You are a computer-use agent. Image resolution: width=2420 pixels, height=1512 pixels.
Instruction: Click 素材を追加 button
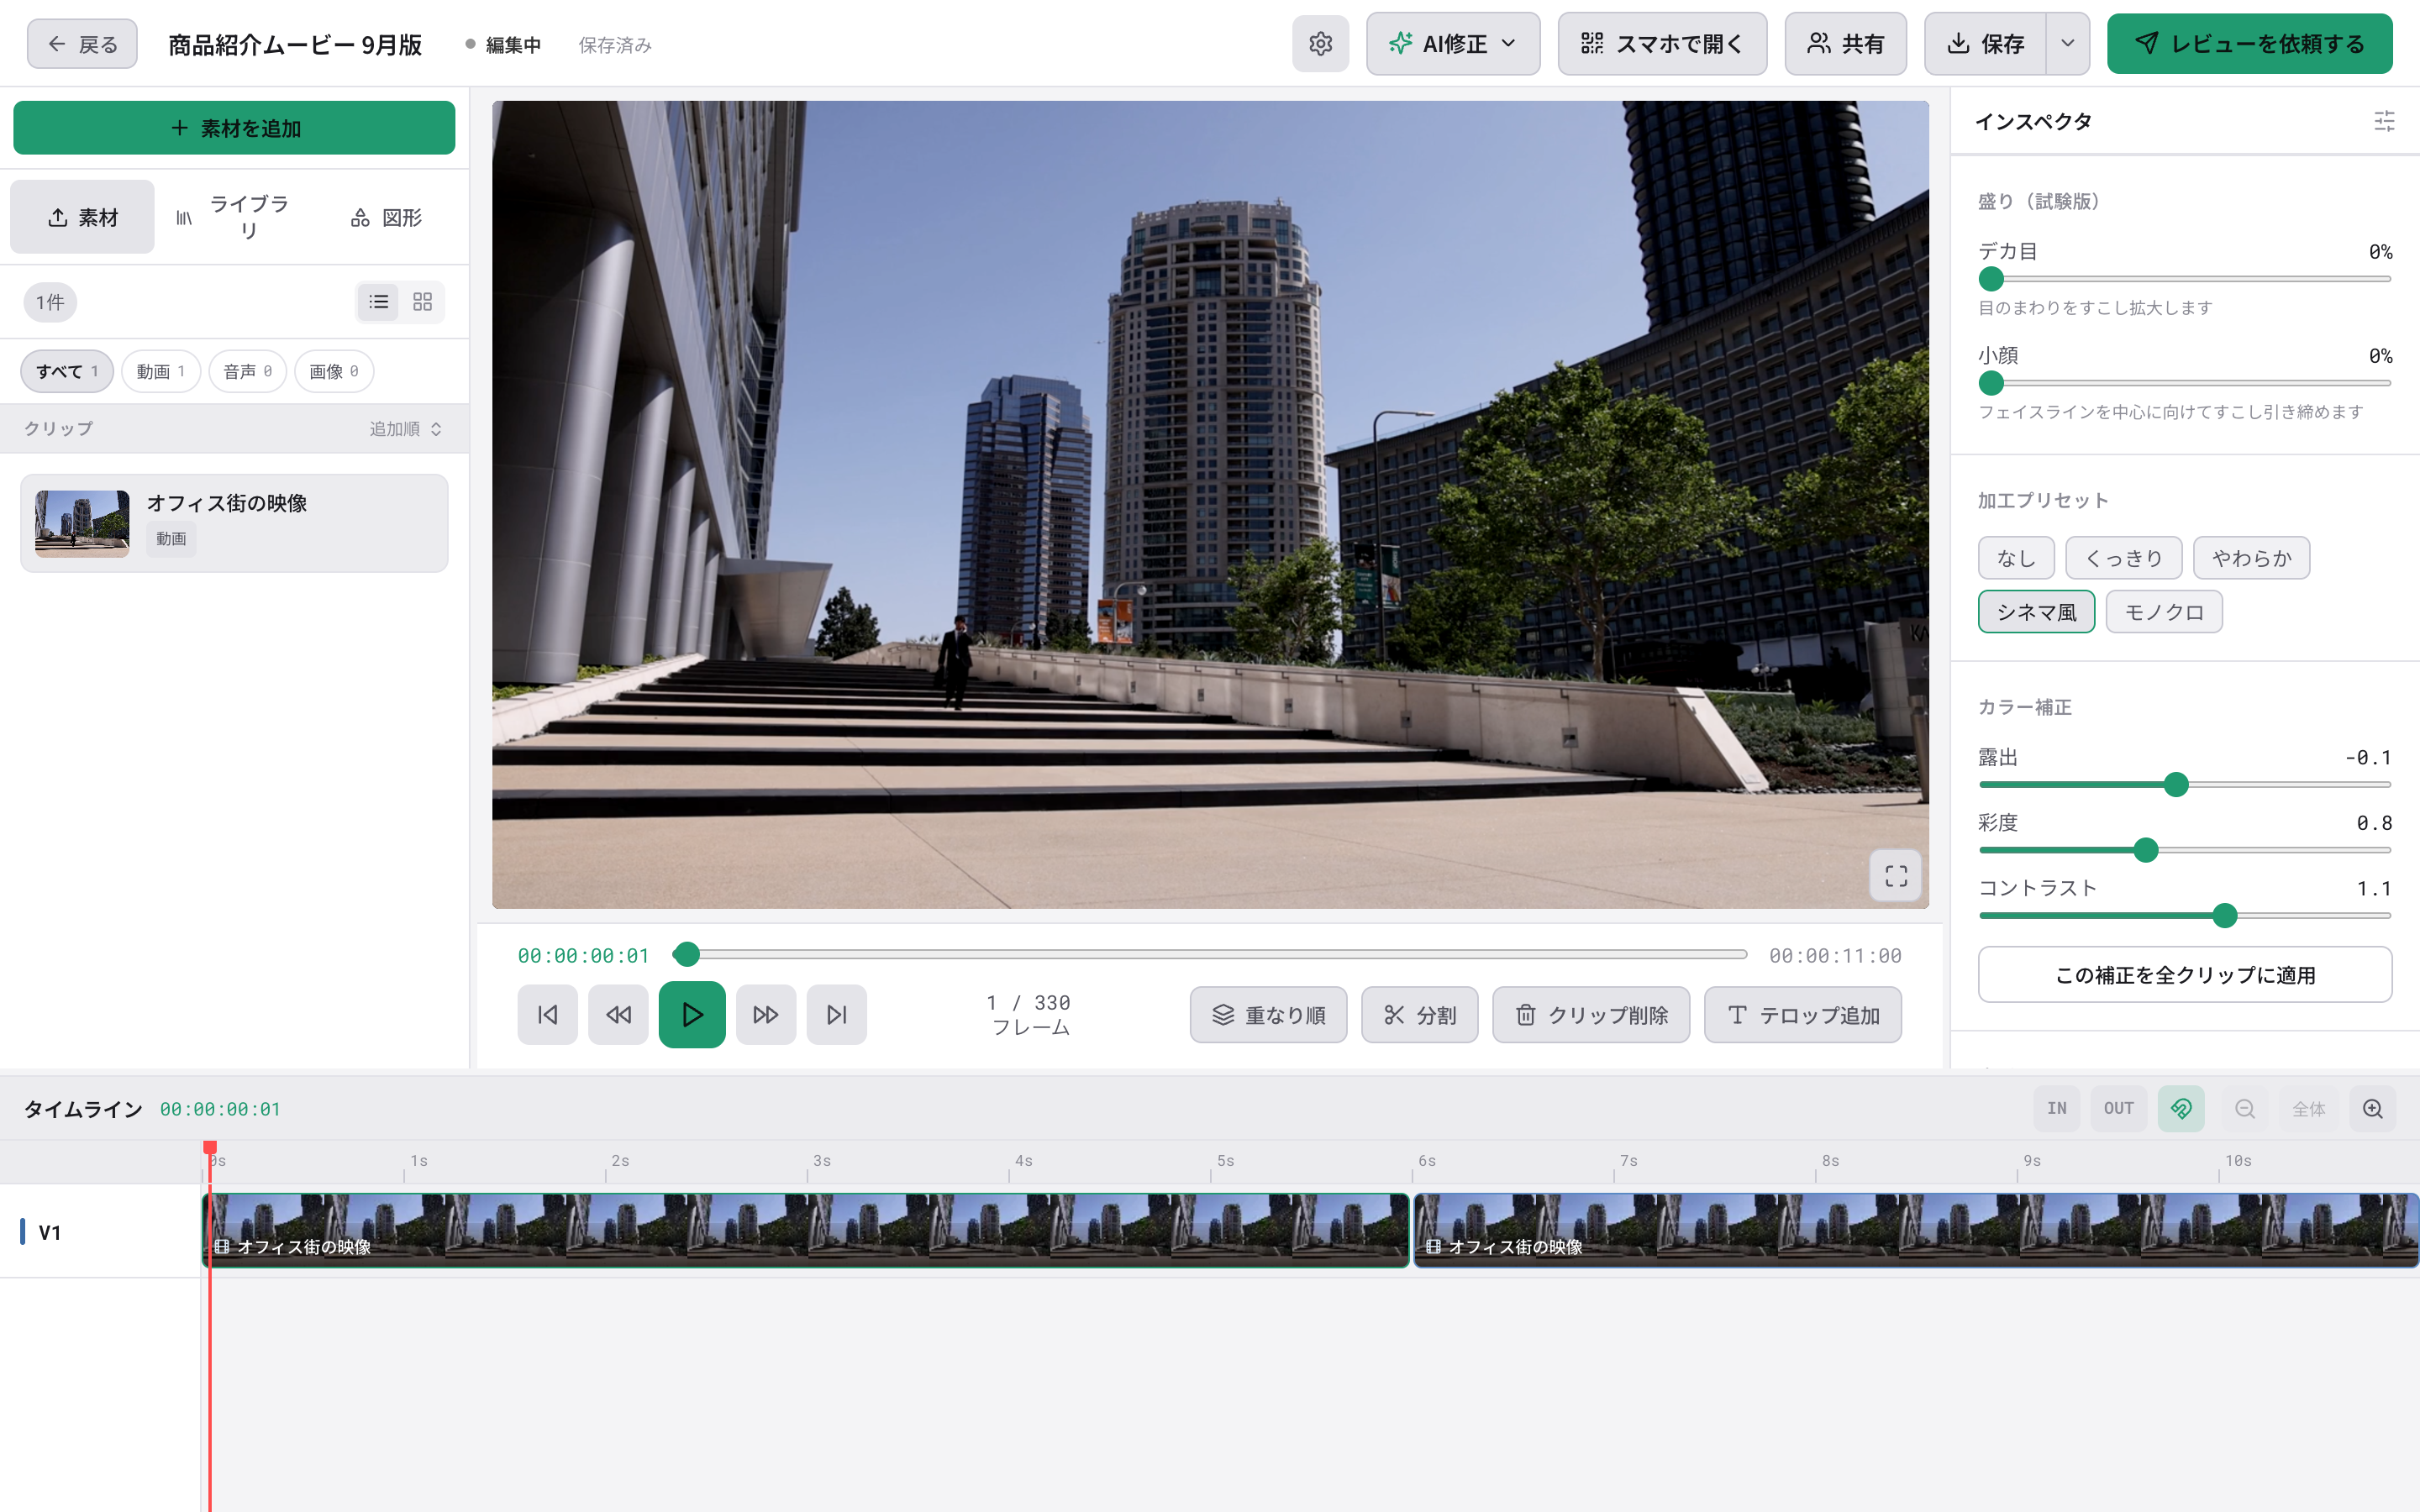click(234, 128)
